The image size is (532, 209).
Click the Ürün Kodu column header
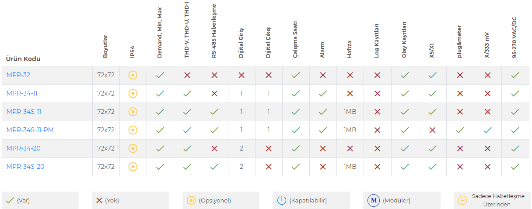pos(23,59)
